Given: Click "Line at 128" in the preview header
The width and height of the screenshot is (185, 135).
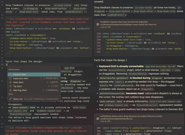Looking at the screenshot, I should point(105,27).
